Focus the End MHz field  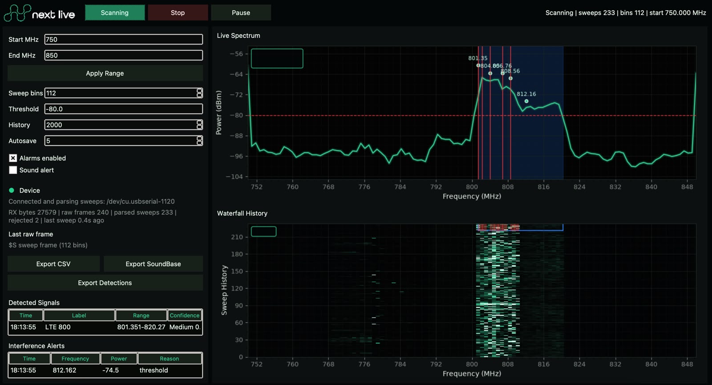click(124, 55)
